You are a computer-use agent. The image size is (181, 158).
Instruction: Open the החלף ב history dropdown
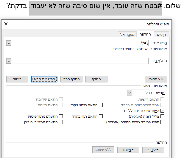9,61
